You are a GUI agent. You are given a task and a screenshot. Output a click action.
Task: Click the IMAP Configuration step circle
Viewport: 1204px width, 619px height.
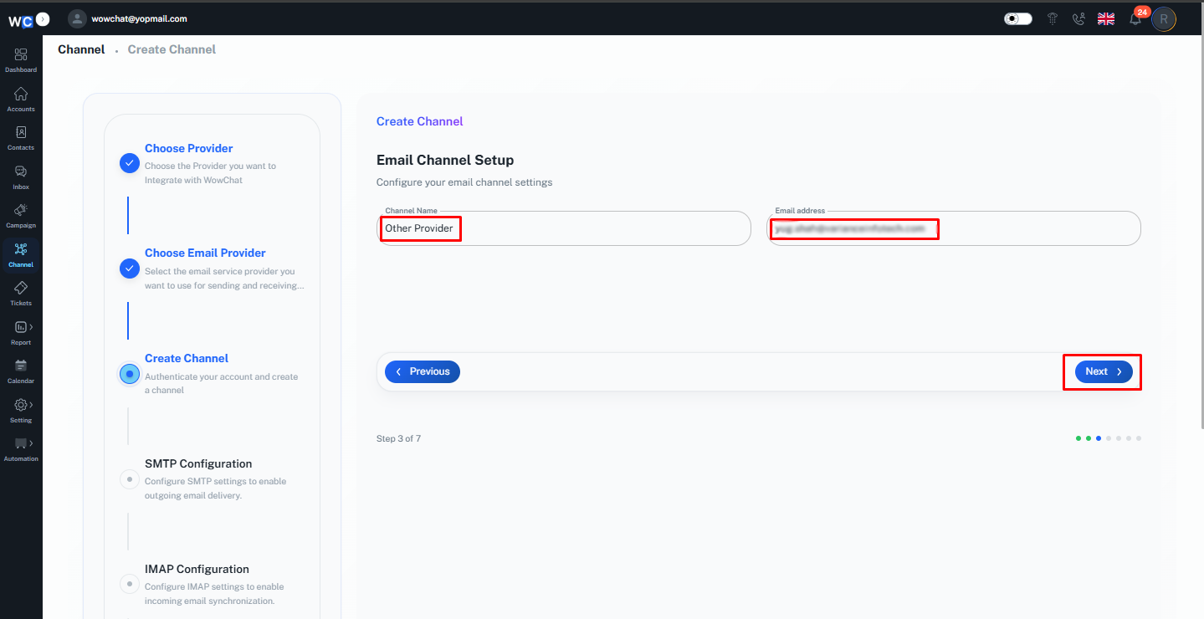click(x=130, y=584)
